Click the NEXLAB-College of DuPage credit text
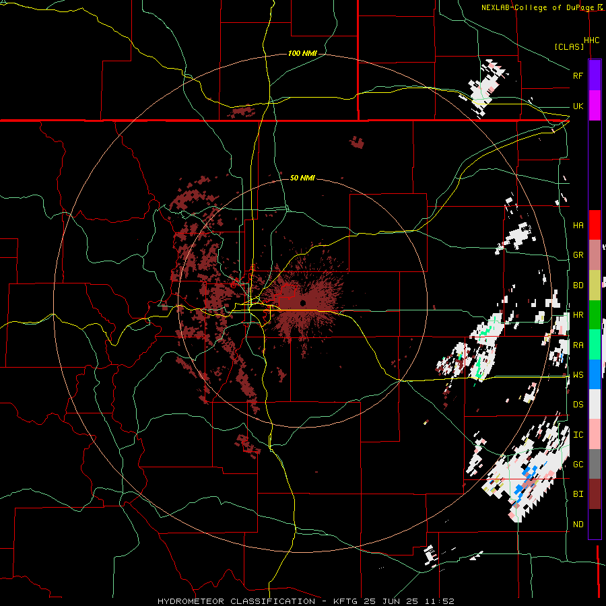This screenshot has height=606, width=606. coord(539,7)
